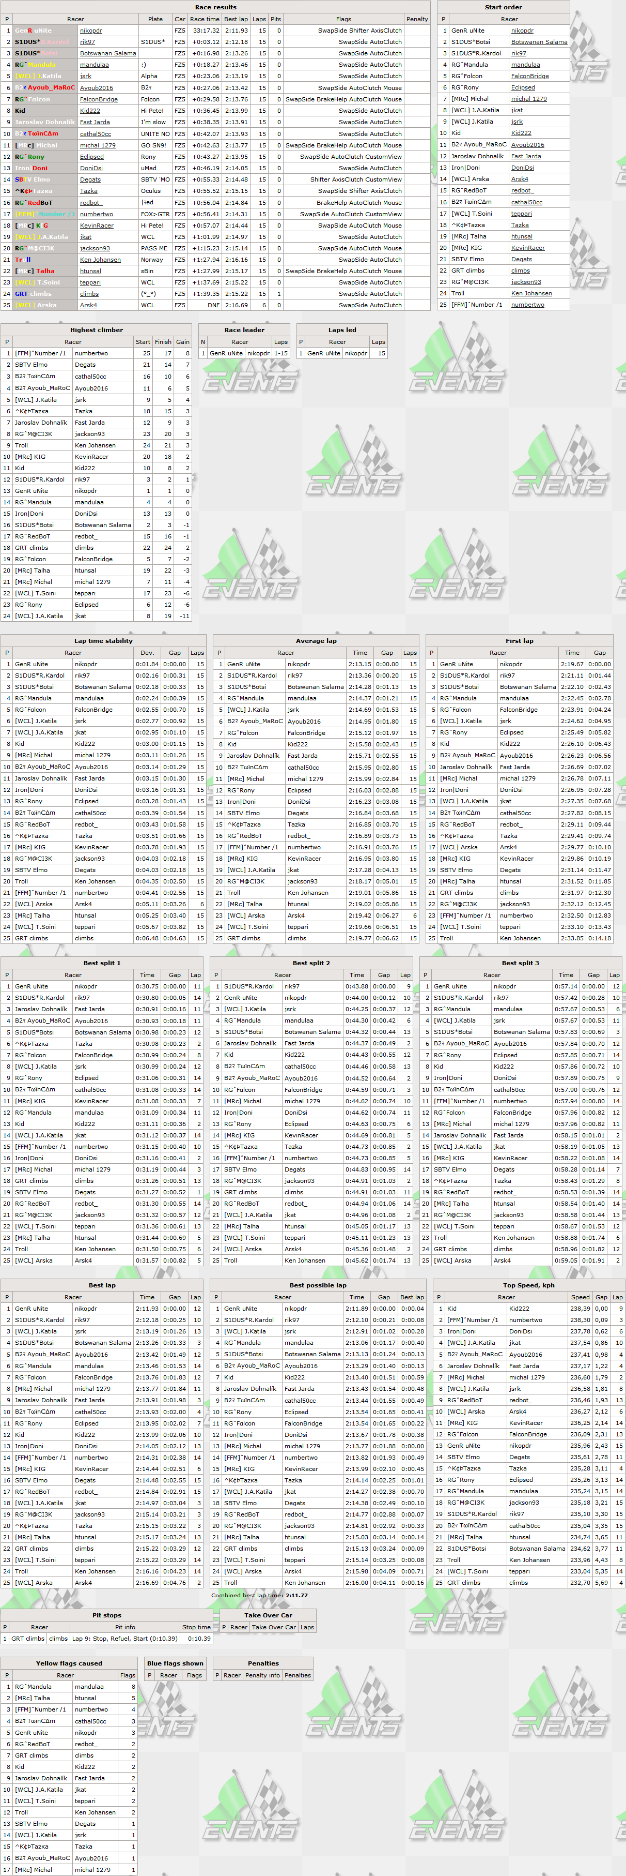Follow teppari link in Start order table
626x1876 pixels.
(x=521, y=214)
